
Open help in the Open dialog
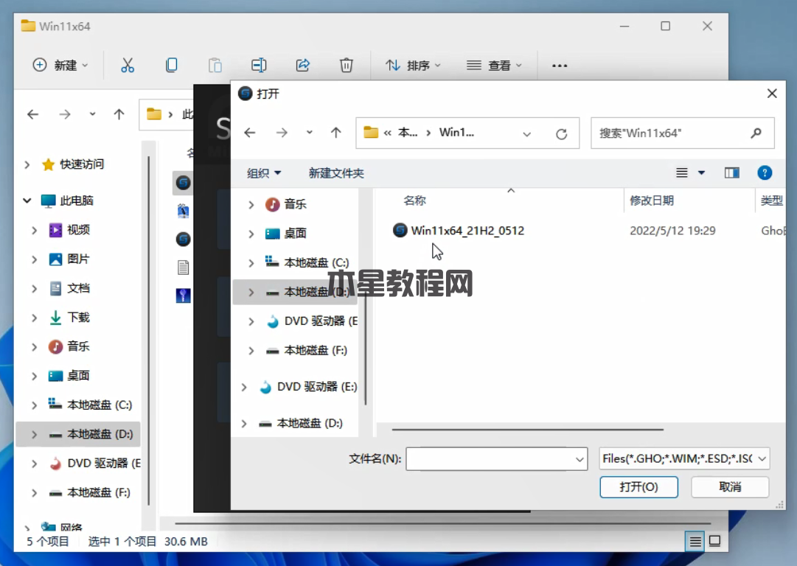coord(765,173)
